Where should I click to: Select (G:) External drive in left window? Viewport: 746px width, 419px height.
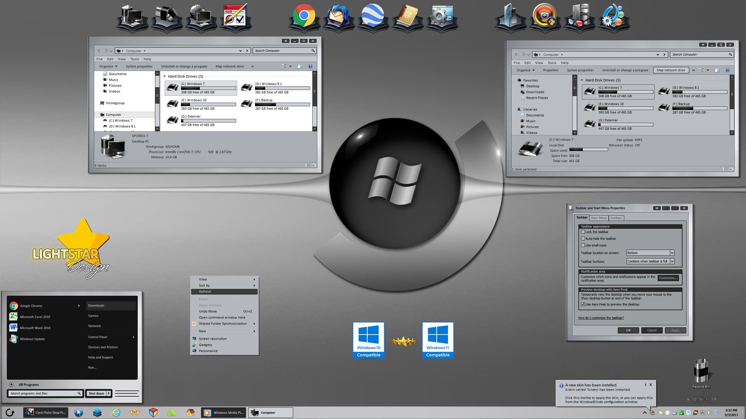click(x=201, y=121)
